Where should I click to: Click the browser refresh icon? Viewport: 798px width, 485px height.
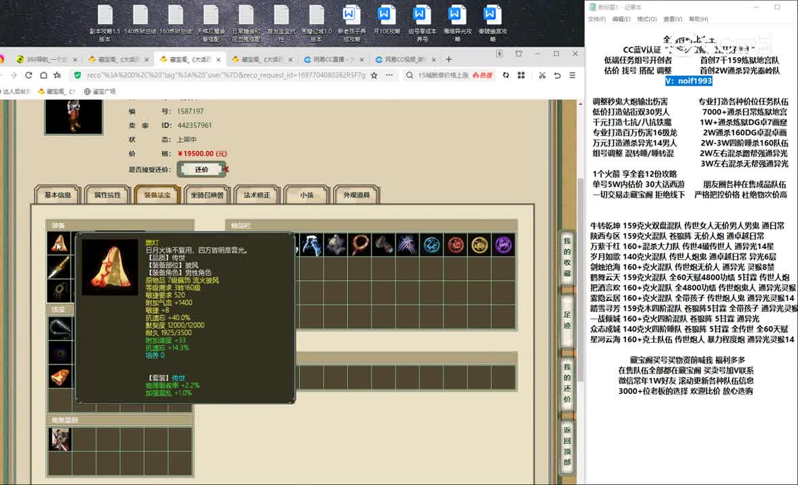tap(28, 75)
